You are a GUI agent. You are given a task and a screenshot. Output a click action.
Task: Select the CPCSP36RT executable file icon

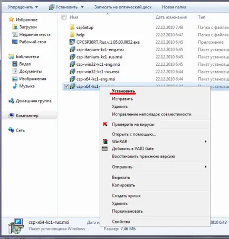tap(72, 42)
